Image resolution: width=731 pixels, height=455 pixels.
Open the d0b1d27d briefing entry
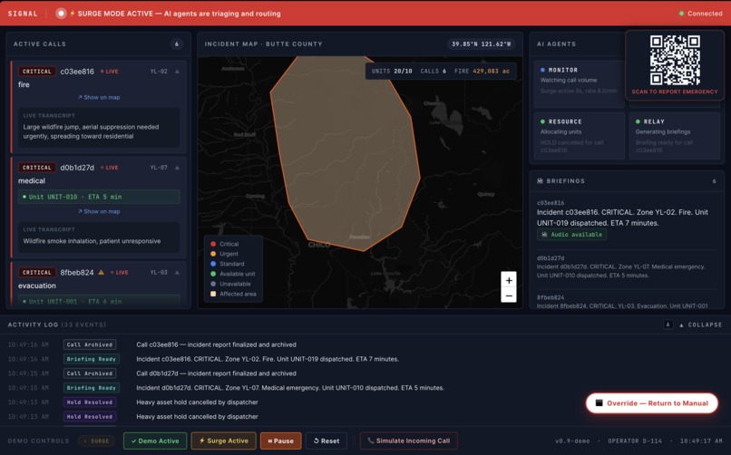tap(627, 266)
